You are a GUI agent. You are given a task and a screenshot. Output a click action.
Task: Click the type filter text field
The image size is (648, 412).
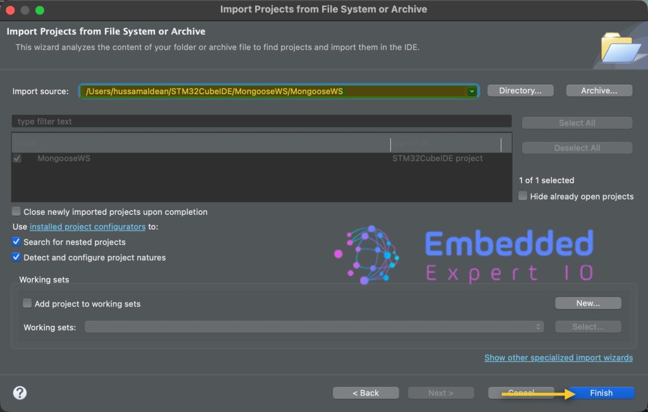(261, 121)
